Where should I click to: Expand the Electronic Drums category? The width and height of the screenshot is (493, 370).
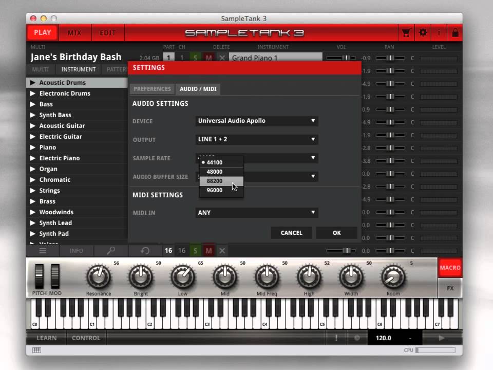[32, 94]
